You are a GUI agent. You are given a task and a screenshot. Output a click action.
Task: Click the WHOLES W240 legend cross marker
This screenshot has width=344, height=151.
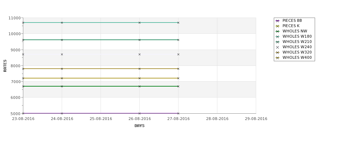278,47
